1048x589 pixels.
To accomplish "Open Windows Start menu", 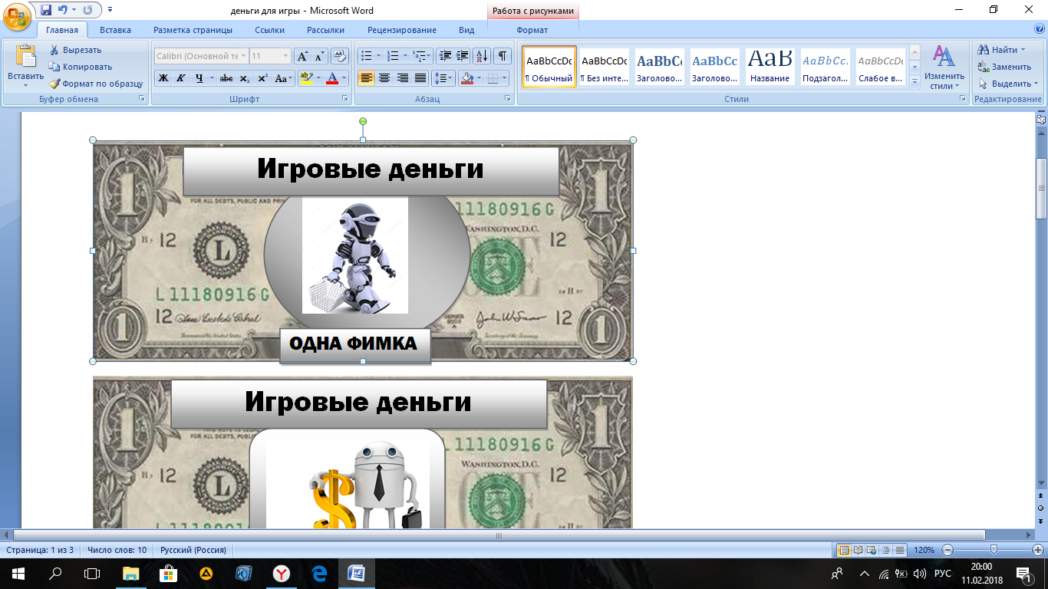I will coord(17,573).
